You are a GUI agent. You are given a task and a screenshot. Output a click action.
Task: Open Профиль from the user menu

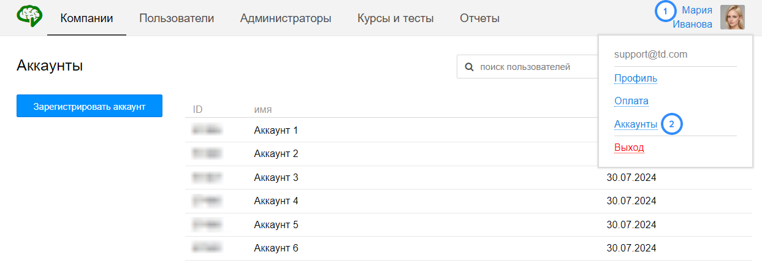coord(636,79)
